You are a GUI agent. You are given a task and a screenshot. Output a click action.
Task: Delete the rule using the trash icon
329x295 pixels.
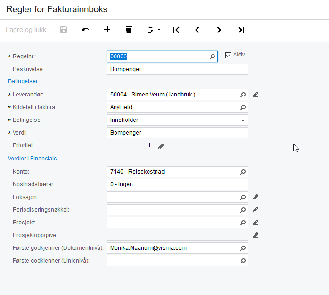pyautogui.click(x=129, y=30)
